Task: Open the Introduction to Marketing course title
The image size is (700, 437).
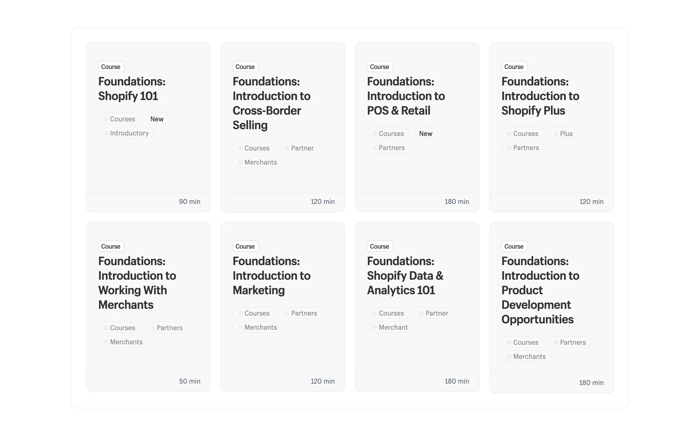Action: pos(271,275)
